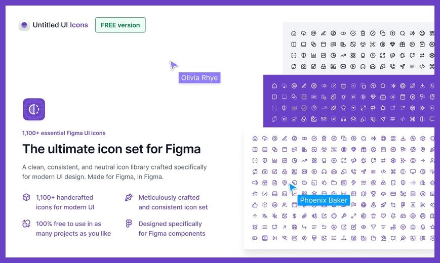Select the diamond icon in the gray panel
Viewport: 440px width, 263px height.
pos(392,44)
